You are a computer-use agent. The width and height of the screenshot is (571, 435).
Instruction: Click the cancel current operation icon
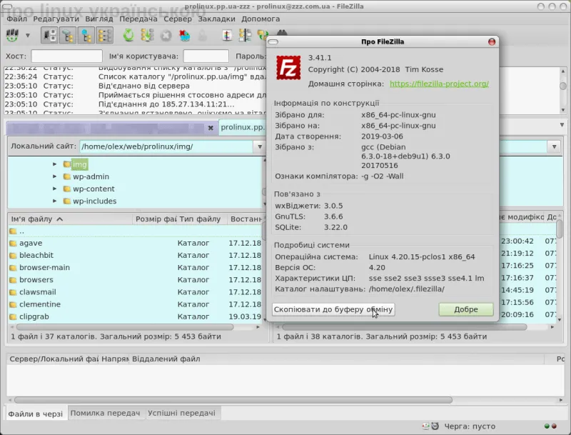pyautogui.click(x=166, y=35)
